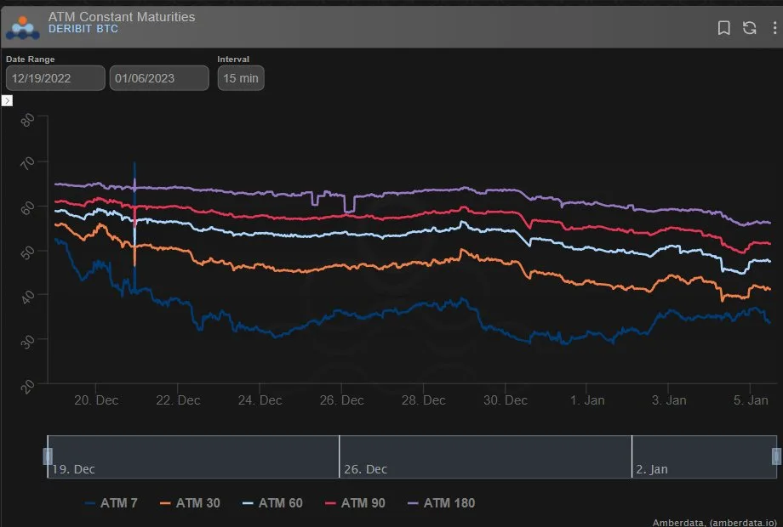Click the 26. Dec marker in navigator
Viewport: 783px width, 527px height.
pos(365,469)
